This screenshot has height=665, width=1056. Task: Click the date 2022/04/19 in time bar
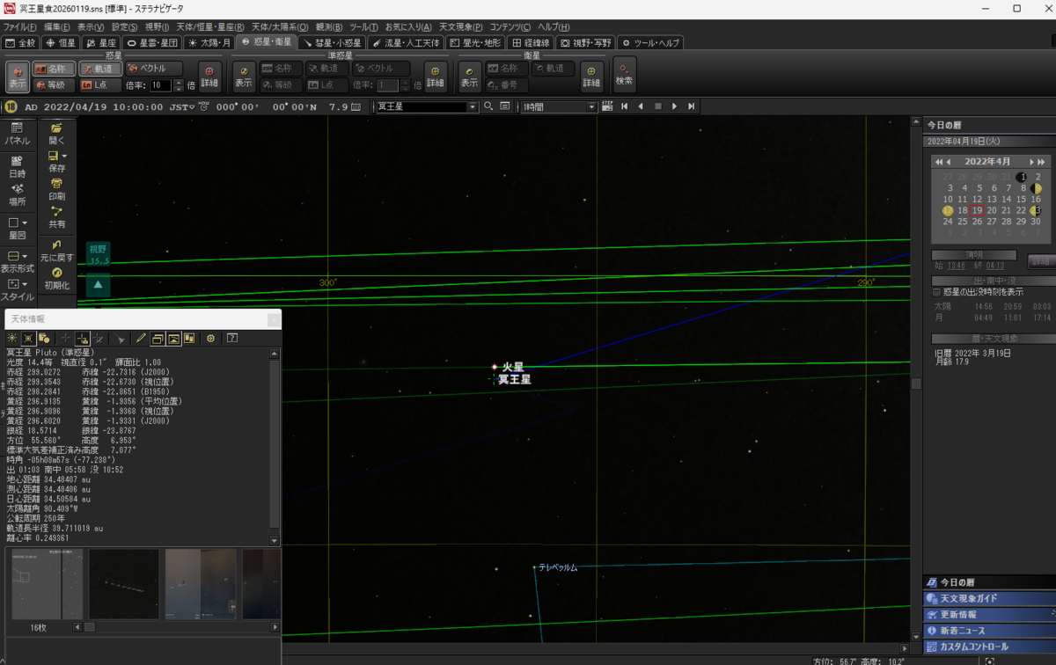pyautogui.click(x=74, y=107)
